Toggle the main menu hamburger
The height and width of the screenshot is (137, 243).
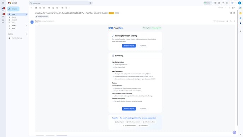3,3
